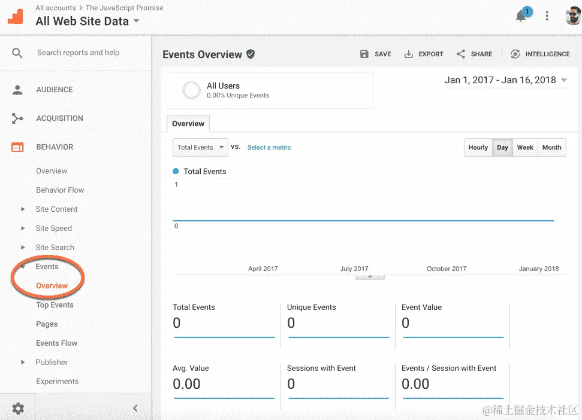
Task: Click the user profile avatar
Action: (x=574, y=16)
